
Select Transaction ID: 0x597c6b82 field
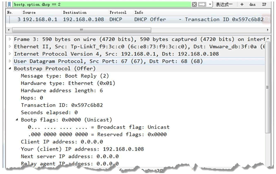62,105
